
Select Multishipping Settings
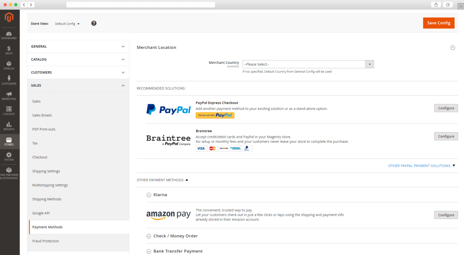click(x=50, y=185)
